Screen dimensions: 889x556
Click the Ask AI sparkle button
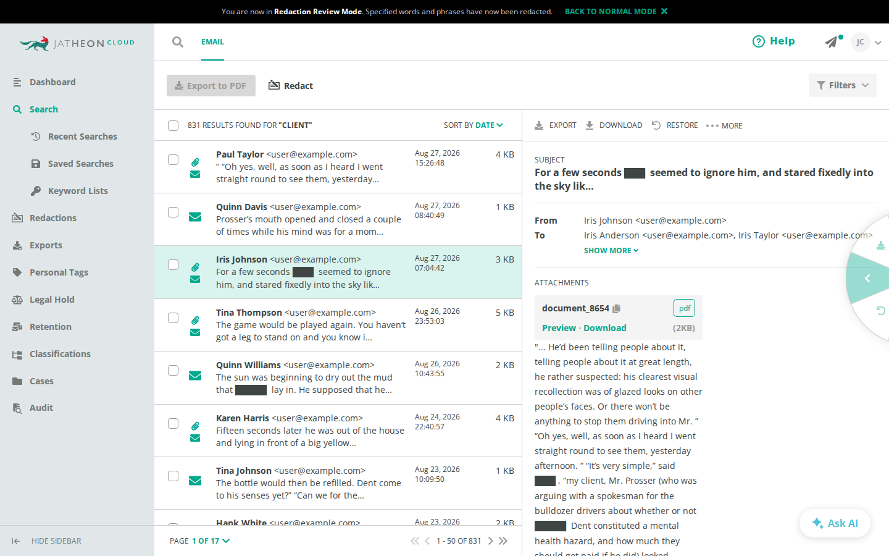(835, 523)
